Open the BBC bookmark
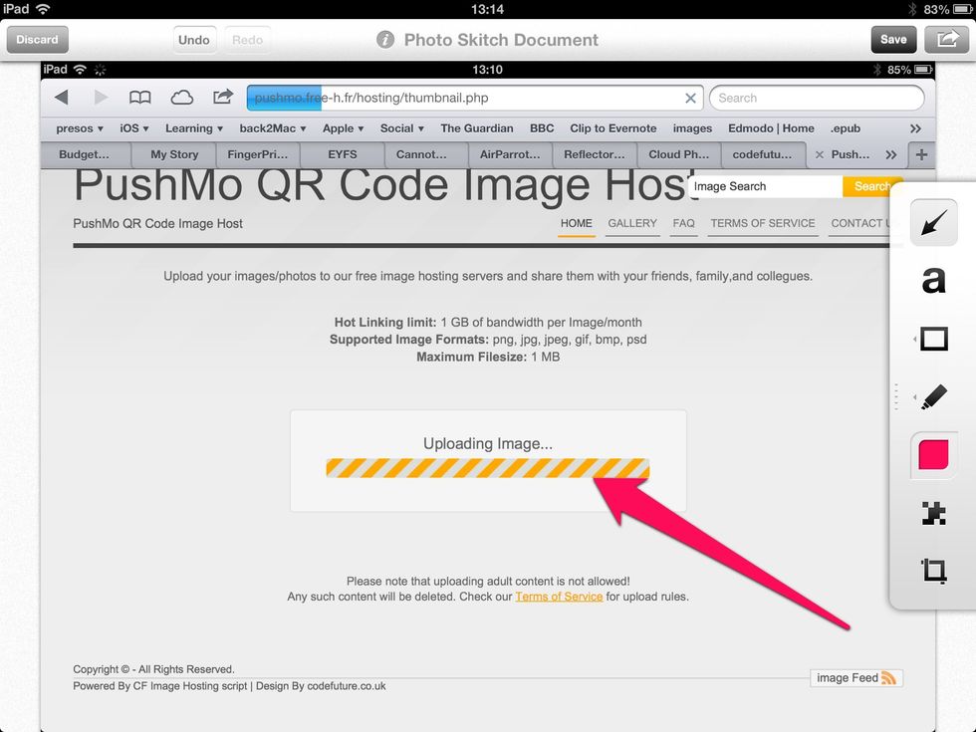 click(x=542, y=128)
